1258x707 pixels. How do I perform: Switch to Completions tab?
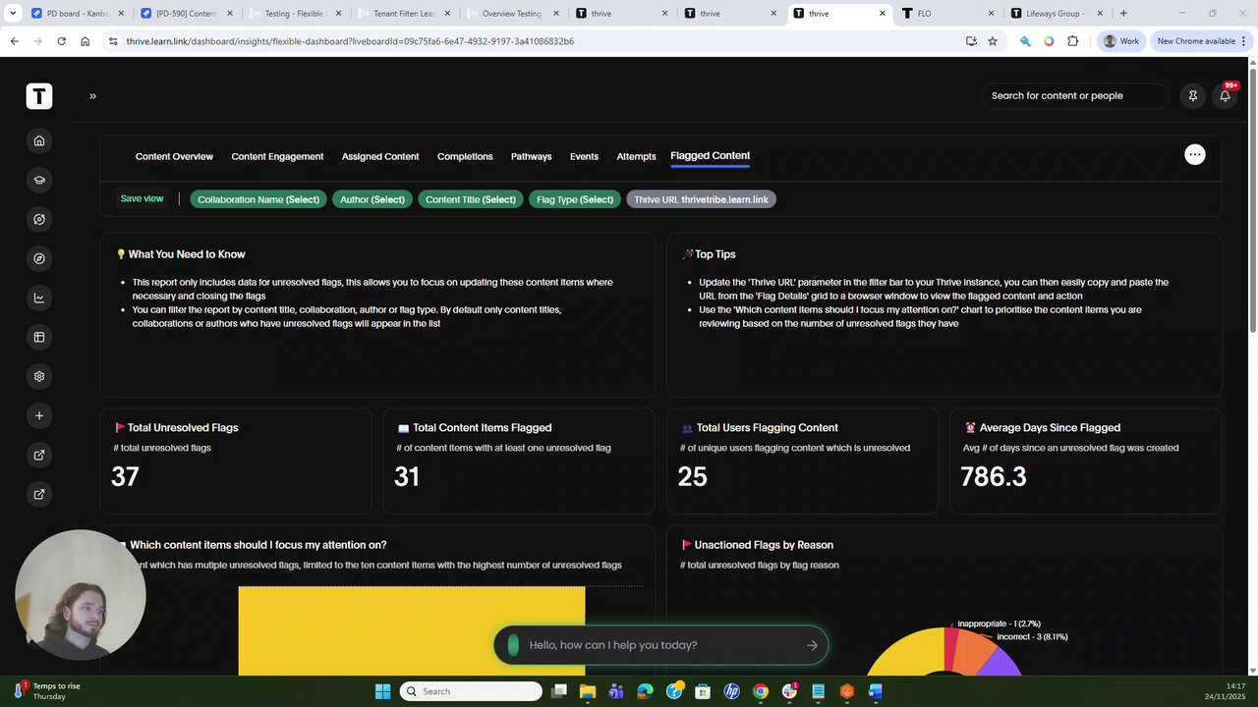465,156
